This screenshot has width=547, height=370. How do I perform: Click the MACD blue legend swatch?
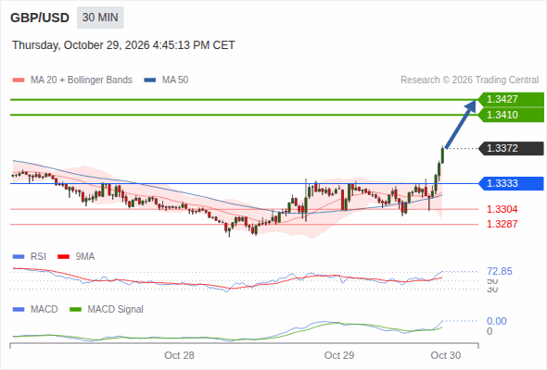coord(19,310)
